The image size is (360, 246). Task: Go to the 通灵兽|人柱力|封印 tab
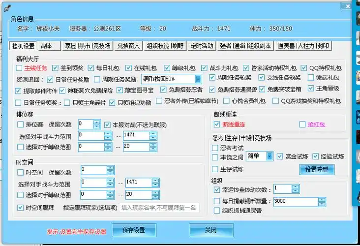coord(303,46)
